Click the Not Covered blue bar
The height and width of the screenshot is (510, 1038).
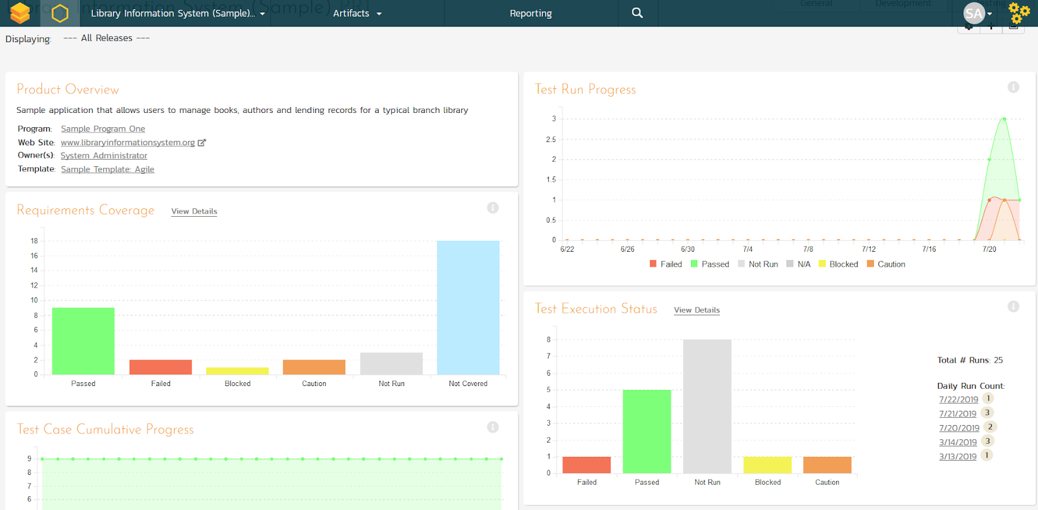468,308
